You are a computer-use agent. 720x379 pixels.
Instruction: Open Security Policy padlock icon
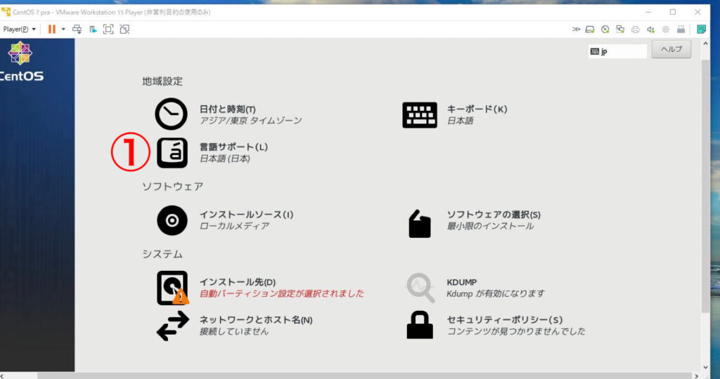pyautogui.click(x=420, y=326)
